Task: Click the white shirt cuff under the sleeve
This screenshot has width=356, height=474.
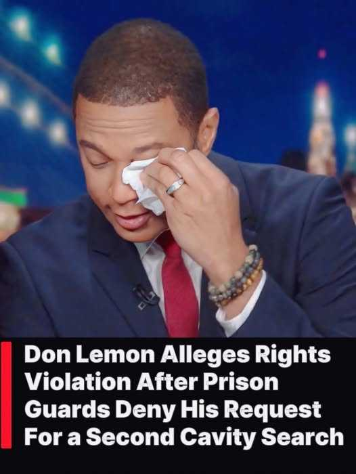Action: [x=242, y=311]
